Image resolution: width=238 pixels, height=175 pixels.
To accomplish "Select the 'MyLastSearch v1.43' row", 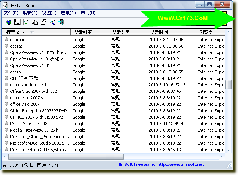I will click(x=29, y=124).
